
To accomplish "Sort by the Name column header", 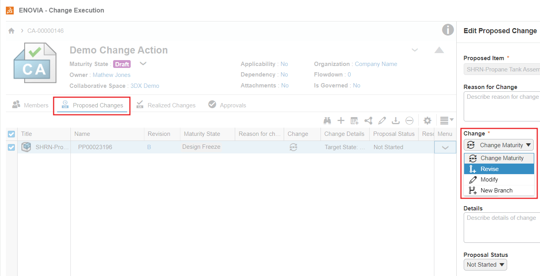I will 107,134.
